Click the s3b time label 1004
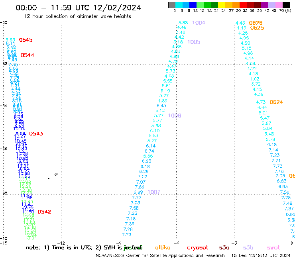The width and height of the screenshot is (295, 259). coord(199,23)
